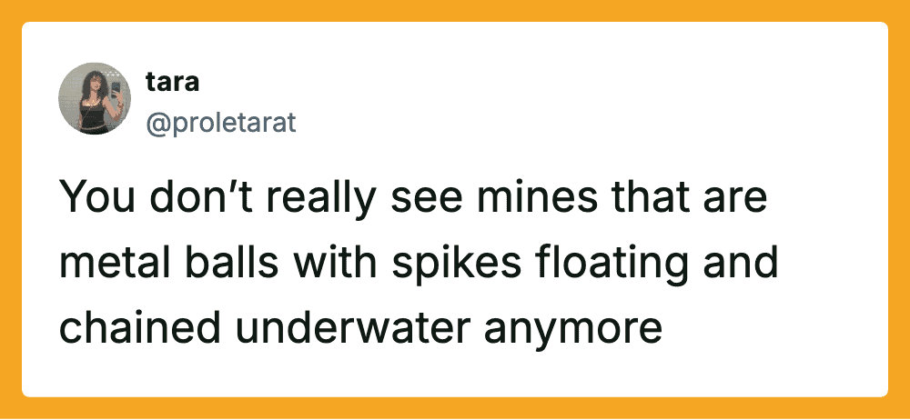Open the display name "tara"

[172, 83]
